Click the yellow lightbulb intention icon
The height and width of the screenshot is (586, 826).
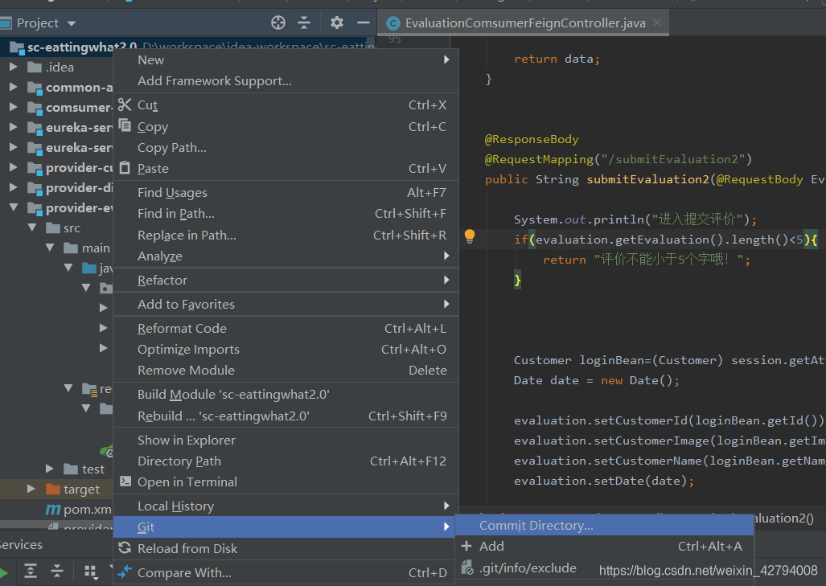click(470, 236)
